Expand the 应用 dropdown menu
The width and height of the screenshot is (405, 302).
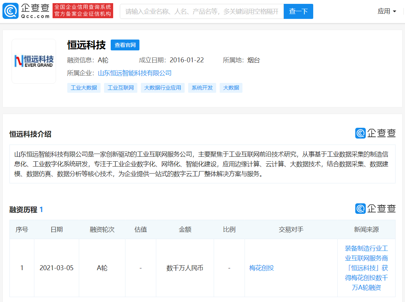click(x=387, y=11)
